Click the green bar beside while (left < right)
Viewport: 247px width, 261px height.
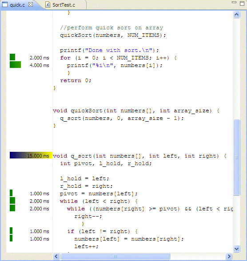(12, 201)
